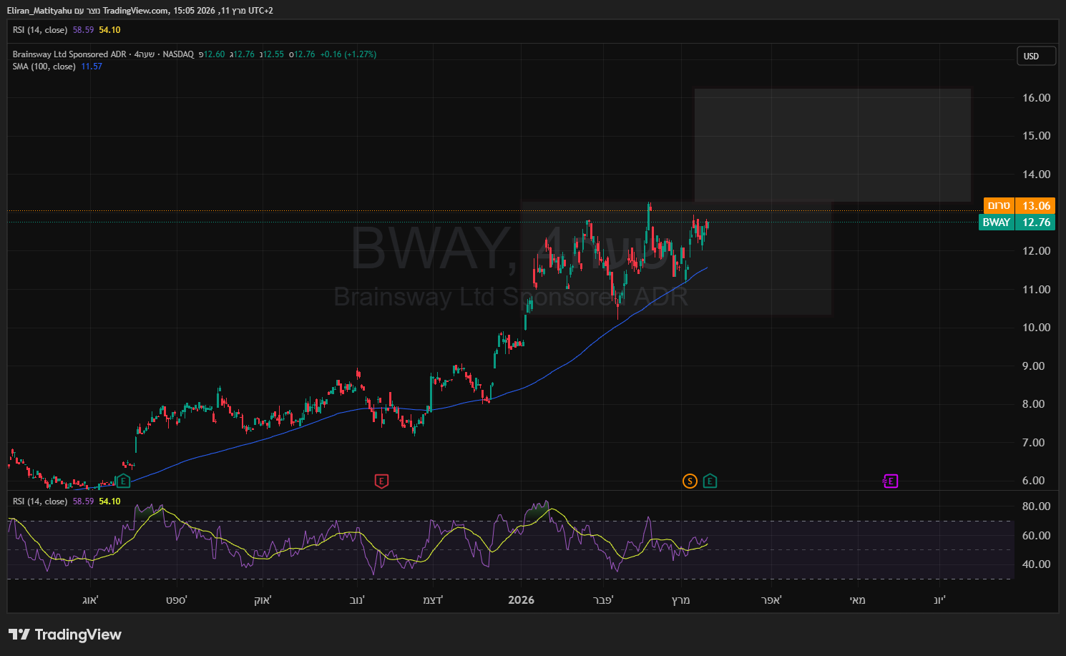1066x656 pixels.
Task: Select the Brainsway Ltd Sponsored ADR legend title
Action: (x=69, y=54)
